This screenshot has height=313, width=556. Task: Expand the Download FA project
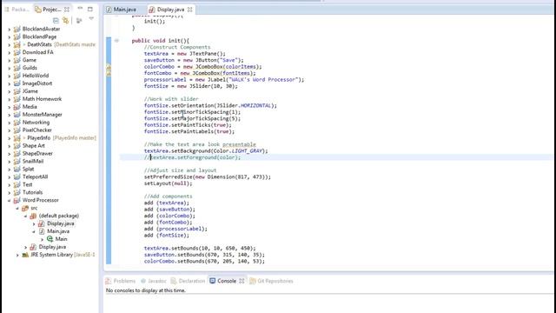tap(10, 52)
